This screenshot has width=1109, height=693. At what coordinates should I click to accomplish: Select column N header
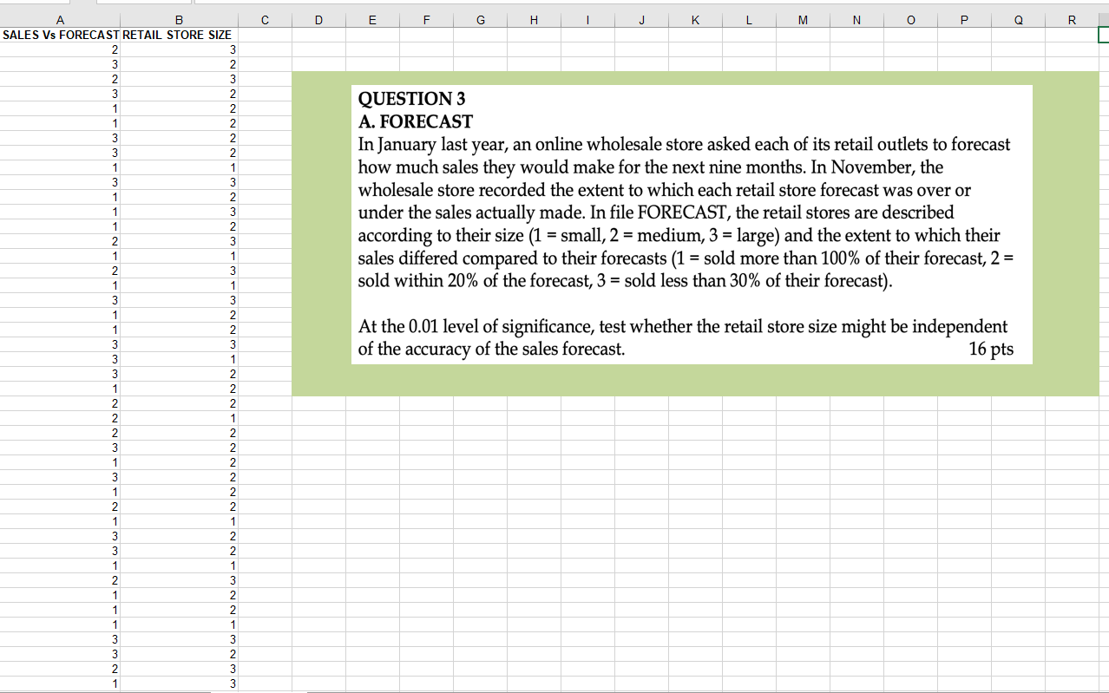(x=856, y=19)
